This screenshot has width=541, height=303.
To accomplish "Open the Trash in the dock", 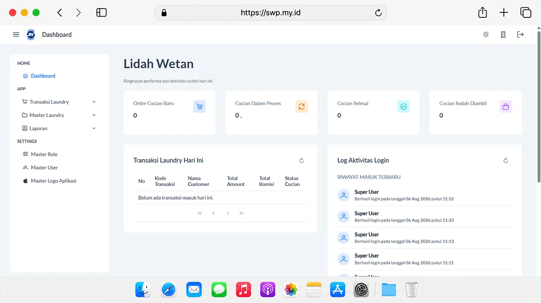I will point(411,290).
